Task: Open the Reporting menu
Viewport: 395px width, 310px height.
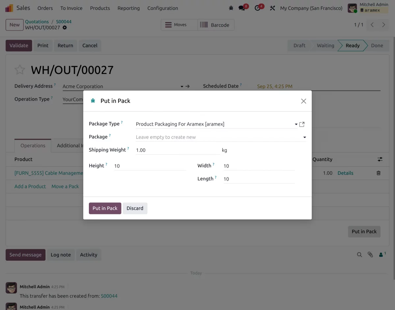Action: tap(129, 8)
